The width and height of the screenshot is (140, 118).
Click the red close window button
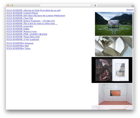pos(8,5)
